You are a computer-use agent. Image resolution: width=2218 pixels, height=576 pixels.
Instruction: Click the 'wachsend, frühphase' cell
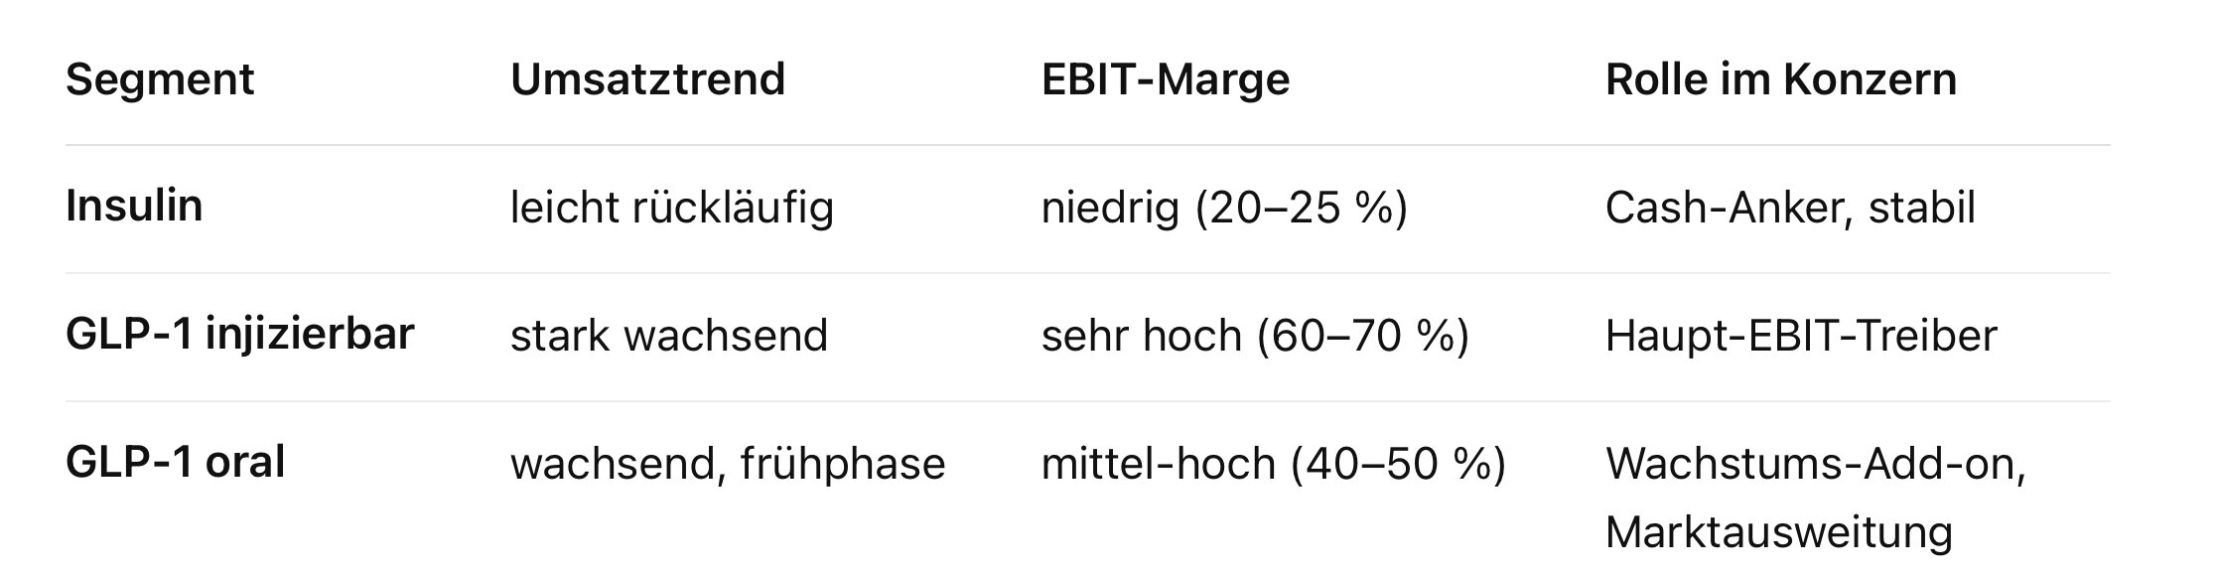coord(728,465)
